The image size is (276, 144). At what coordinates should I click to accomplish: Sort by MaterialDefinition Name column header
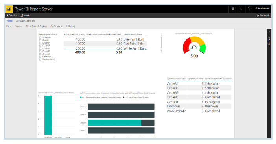(132, 35)
